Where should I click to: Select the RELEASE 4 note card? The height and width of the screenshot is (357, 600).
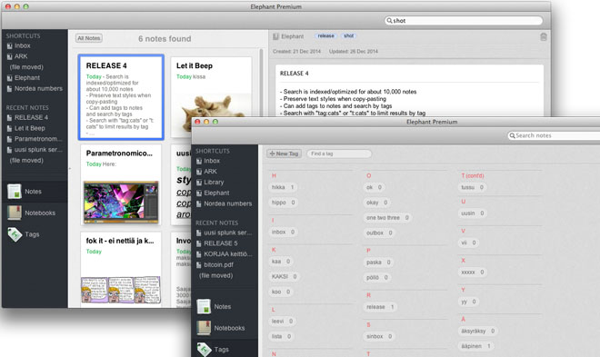(x=121, y=97)
